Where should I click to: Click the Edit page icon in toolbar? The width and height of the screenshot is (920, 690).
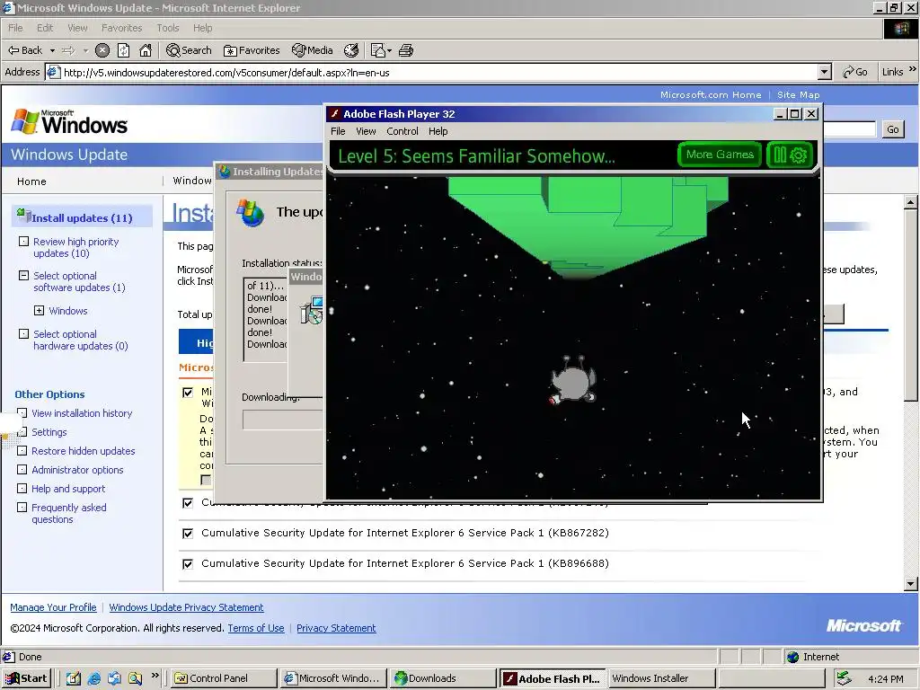click(x=378, y=50)
